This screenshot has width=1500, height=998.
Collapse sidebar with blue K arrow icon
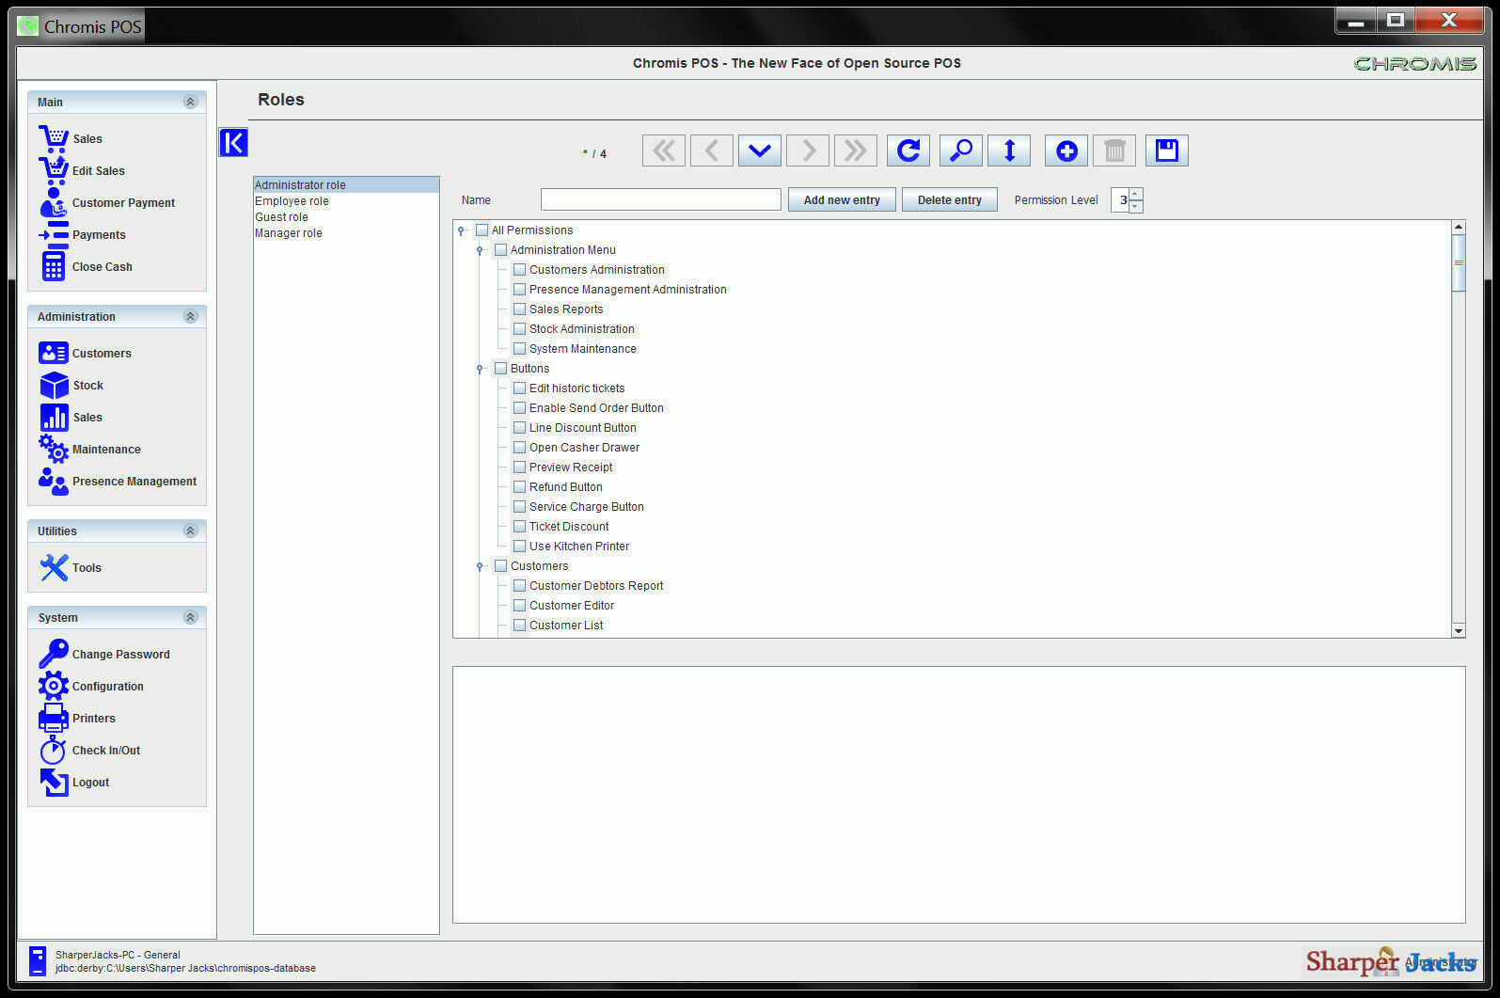pyautogui.click(x=233, y=142)
